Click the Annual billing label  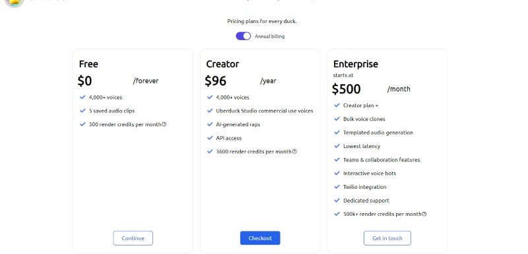[x=269, y=36]
